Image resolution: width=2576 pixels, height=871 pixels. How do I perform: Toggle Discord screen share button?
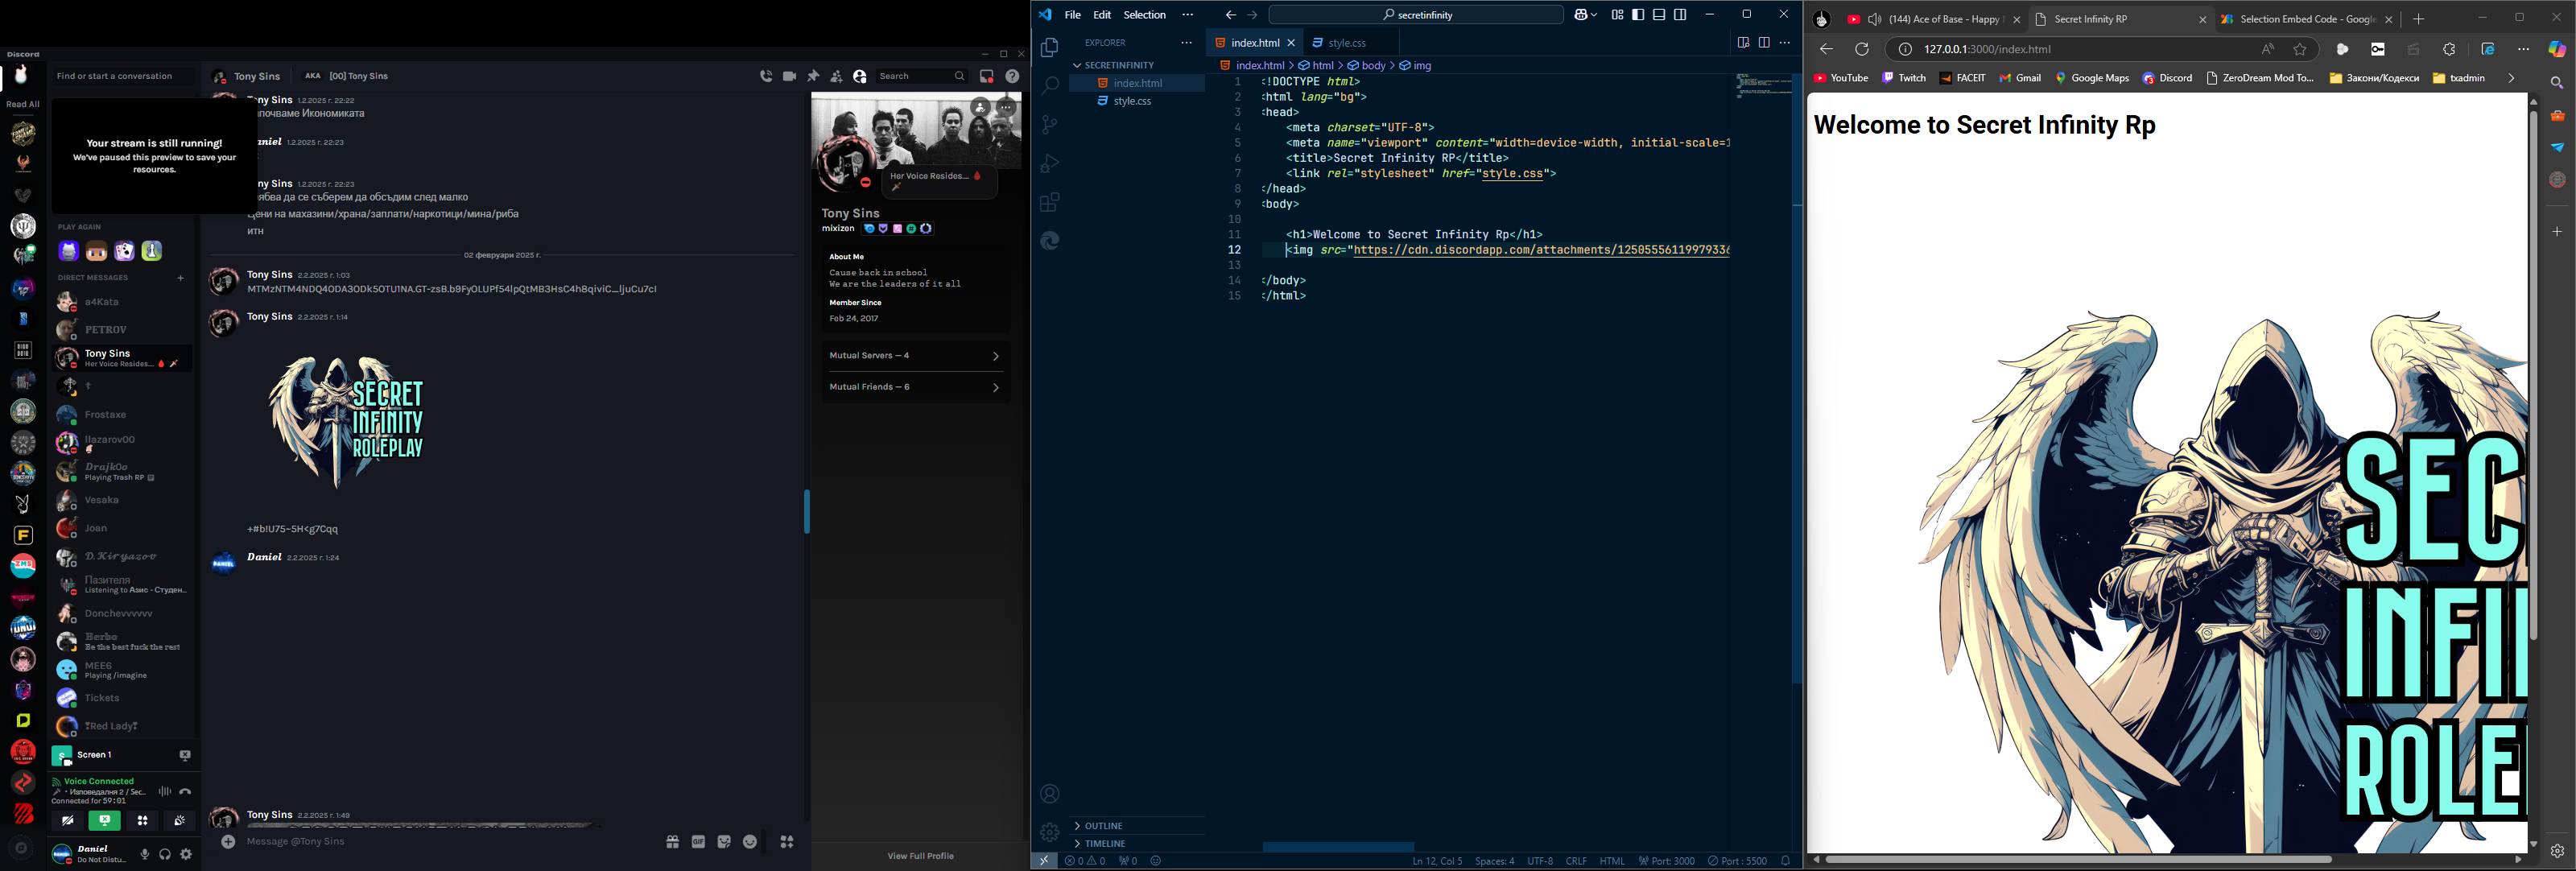click(104, 821)
